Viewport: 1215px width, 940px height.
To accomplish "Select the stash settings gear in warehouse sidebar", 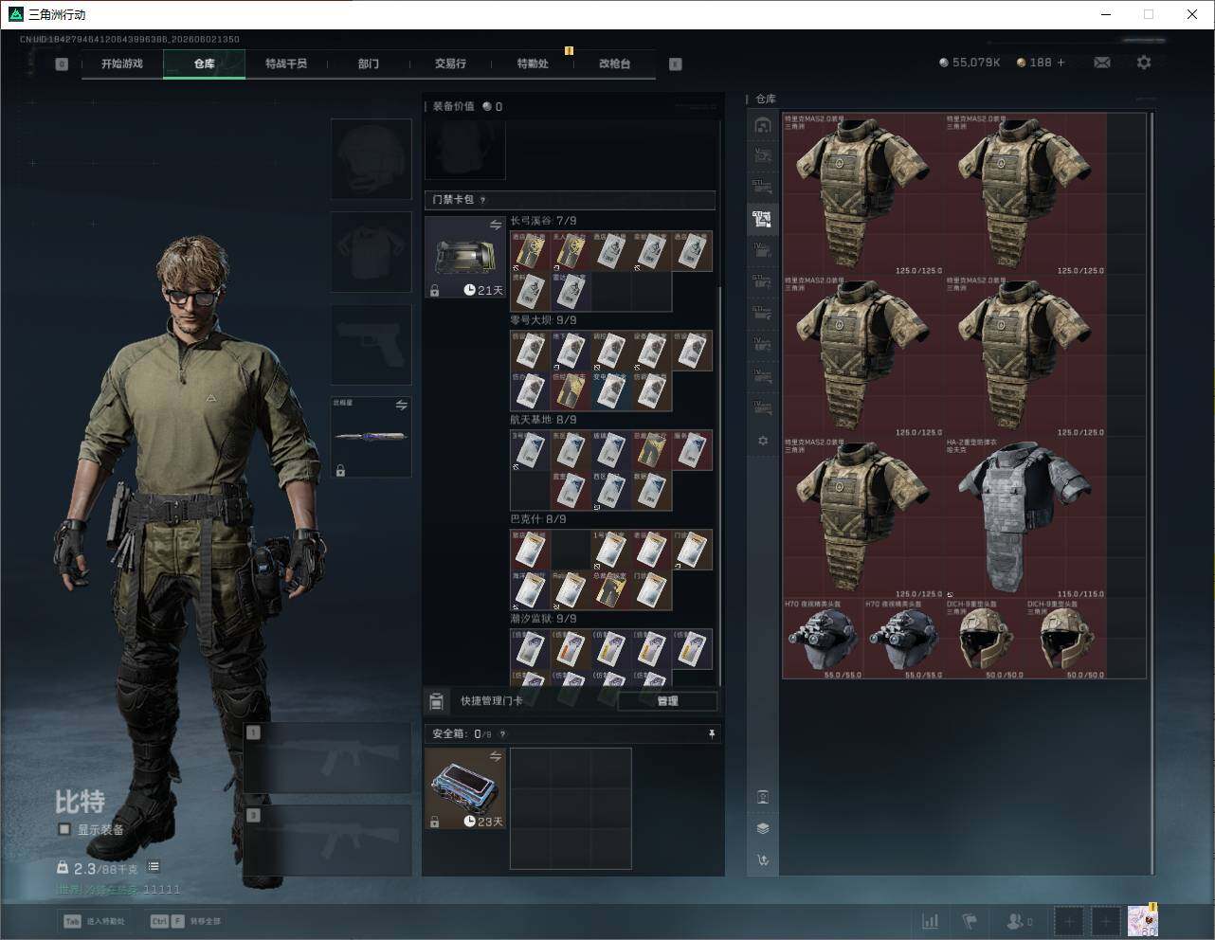I will pos(763,441).
